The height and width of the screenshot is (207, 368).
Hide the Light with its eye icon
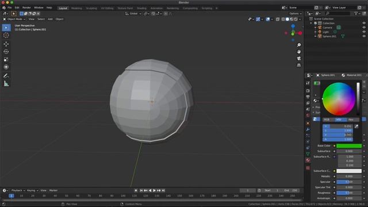point(364,32)
